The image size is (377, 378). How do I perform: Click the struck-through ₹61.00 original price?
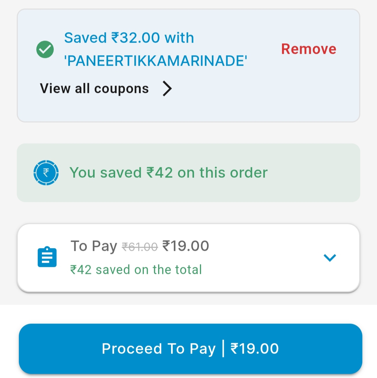coord(140,247)
